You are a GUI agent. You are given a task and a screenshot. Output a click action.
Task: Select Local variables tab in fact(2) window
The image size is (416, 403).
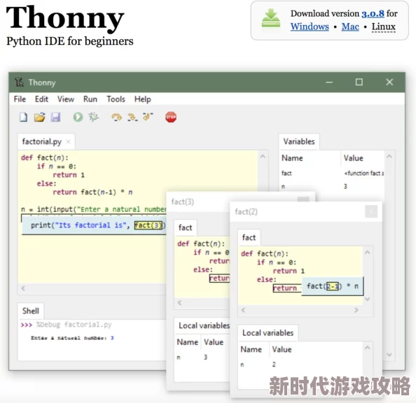268,333
